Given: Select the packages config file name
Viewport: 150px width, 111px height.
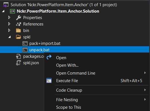Looking at the screenshot, I should (34, 56).
